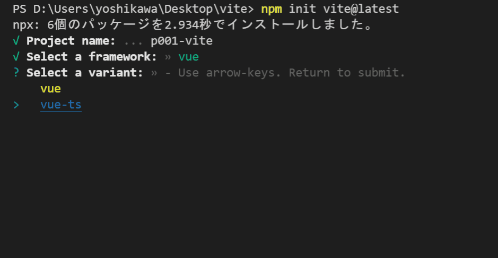Viewport: 498px width, 258px height.
Task: Click the question mark beside Select a variant
Action: coord(16,73)
